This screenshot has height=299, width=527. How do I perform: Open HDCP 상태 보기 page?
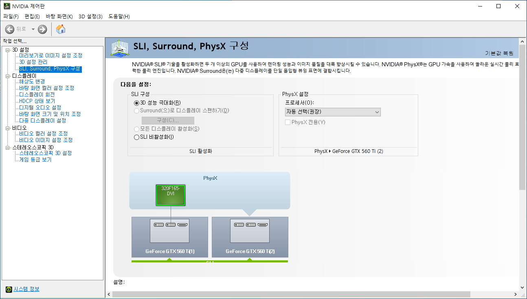click(37, 101)
